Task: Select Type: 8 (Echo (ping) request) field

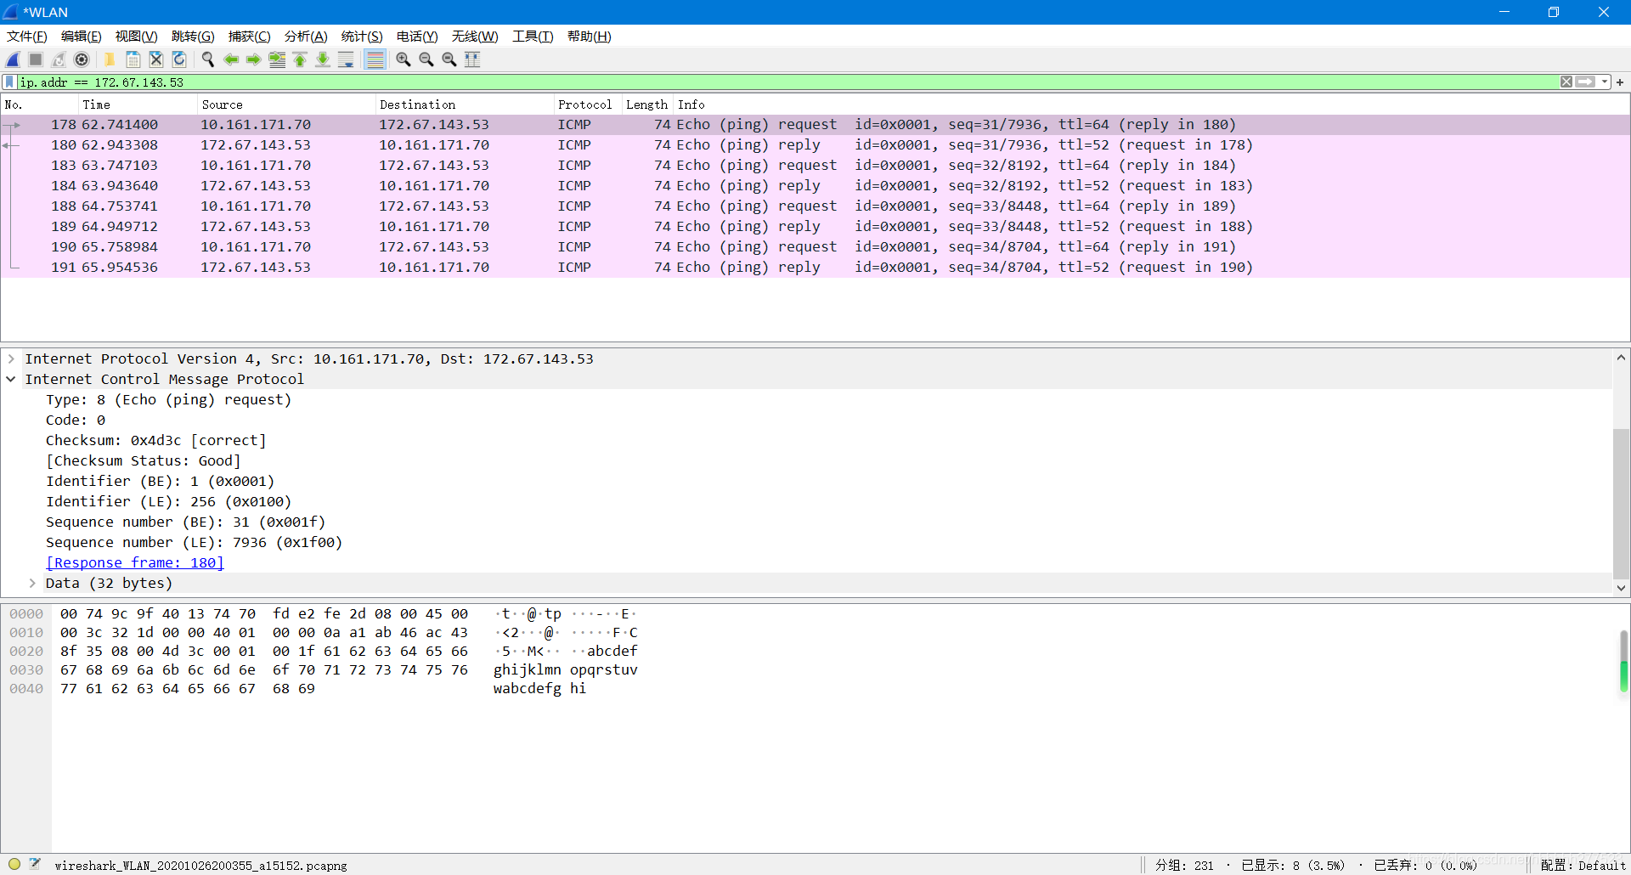Action: click(x=169, y=400)
